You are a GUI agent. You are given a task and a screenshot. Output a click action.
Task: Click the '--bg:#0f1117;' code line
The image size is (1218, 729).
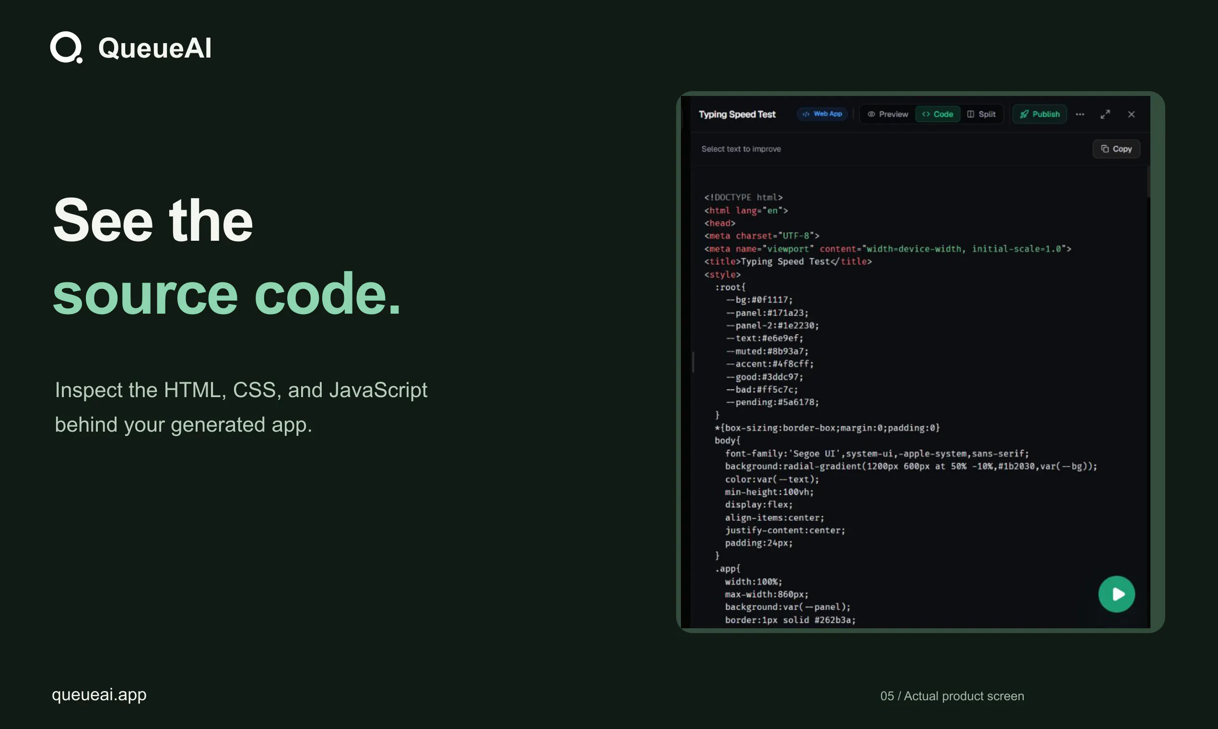pos(759,300)
